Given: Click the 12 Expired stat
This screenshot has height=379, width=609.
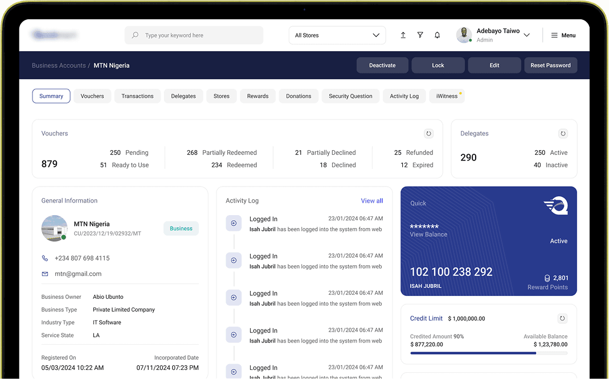Looking at the screenshot, I should pyautogui.click(x=417, y=165).
